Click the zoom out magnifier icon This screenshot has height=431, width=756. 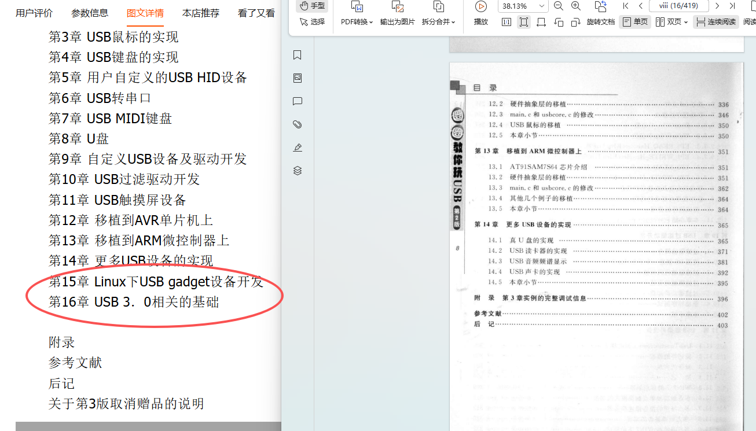point(559,6)
